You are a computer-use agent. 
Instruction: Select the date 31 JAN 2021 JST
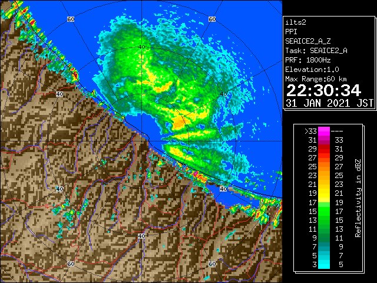click(329, 103)
